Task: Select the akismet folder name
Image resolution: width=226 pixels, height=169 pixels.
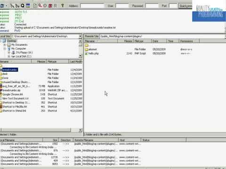Action: click(x=93, y=49)
